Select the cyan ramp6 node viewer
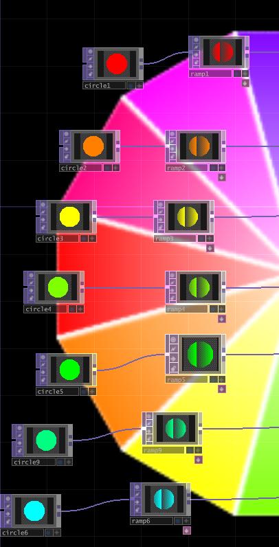 [164, 498]
